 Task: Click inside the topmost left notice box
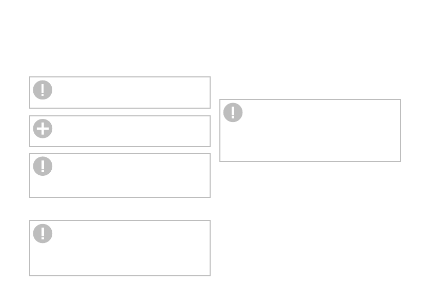pyautogui.click(x=128, y=93)
